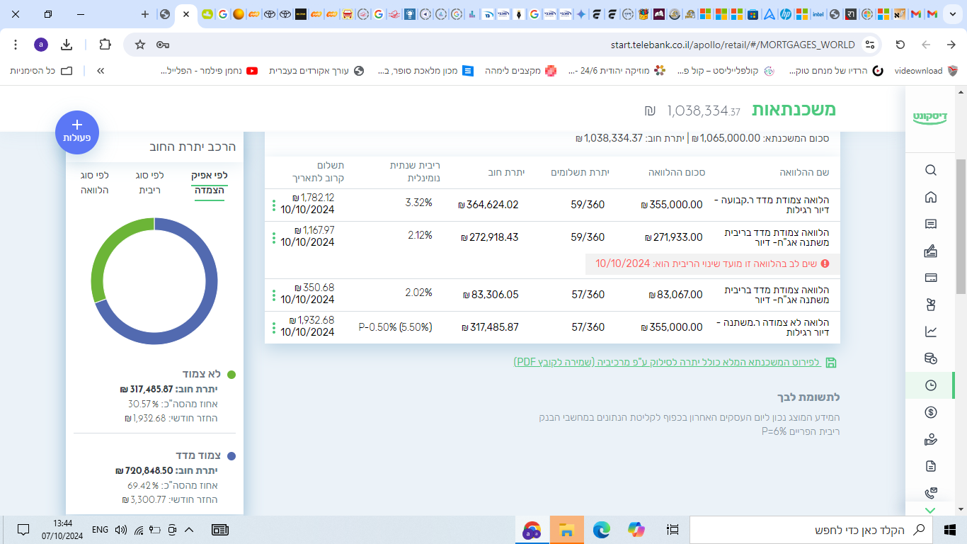
Task: Click the debt balance 364,624.02
Action: coord(488,205)
